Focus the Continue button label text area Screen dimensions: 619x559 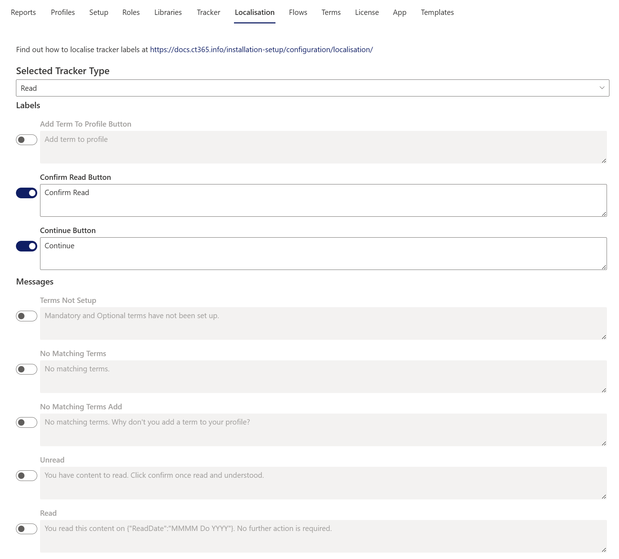(x=323, y=254)
